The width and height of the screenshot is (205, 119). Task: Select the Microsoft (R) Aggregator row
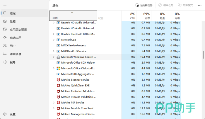tap(115, 74)
